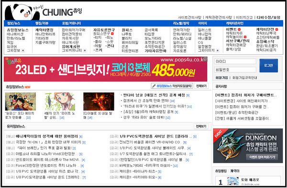Open the 5월3주차 캐릭터랭킹 공개 headline
This screenshot has width=287, height=188.
(148, 112)
